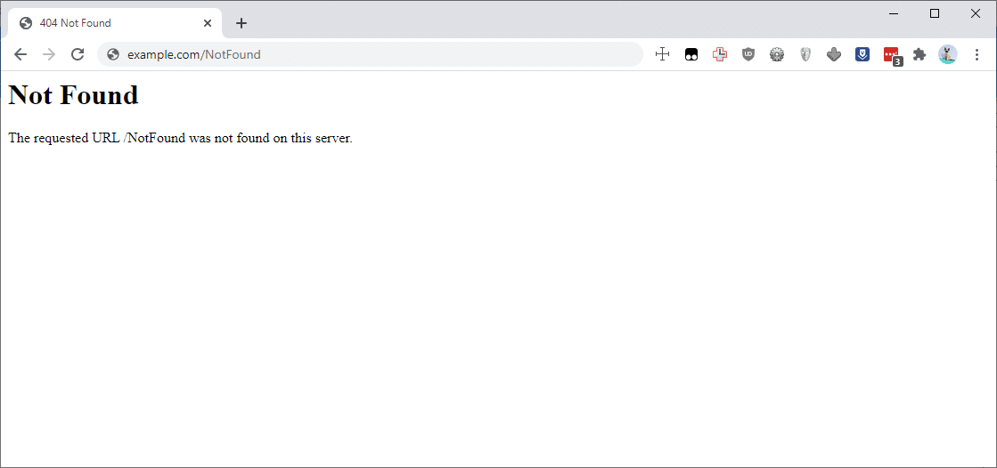
Task: Open the red cross clock extension
Action: click(x=720, y=54)
